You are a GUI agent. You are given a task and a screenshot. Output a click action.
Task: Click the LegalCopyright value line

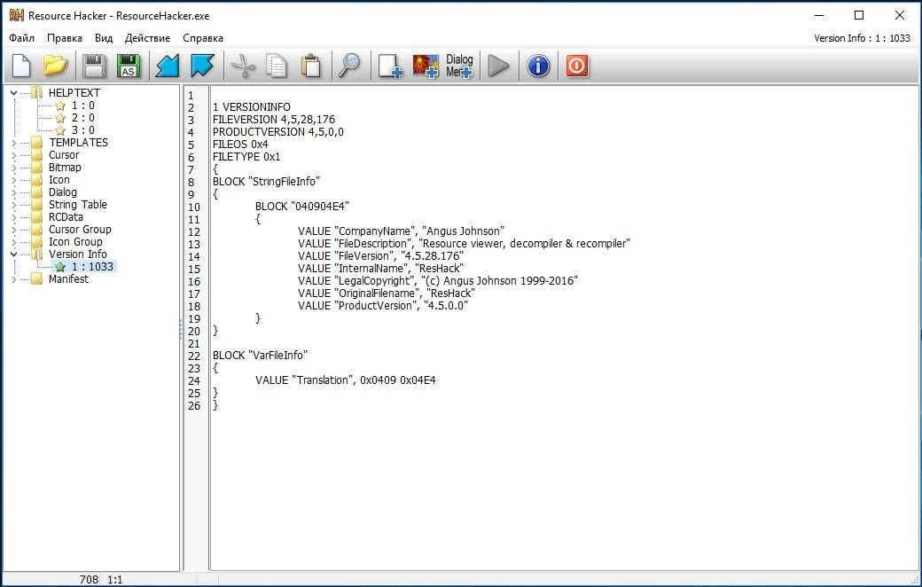(x=438, y=280)
